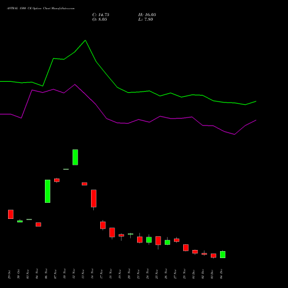Select the low value L: 7.80
The width and height of the screenshot is (288, 288).
[146, 20]
